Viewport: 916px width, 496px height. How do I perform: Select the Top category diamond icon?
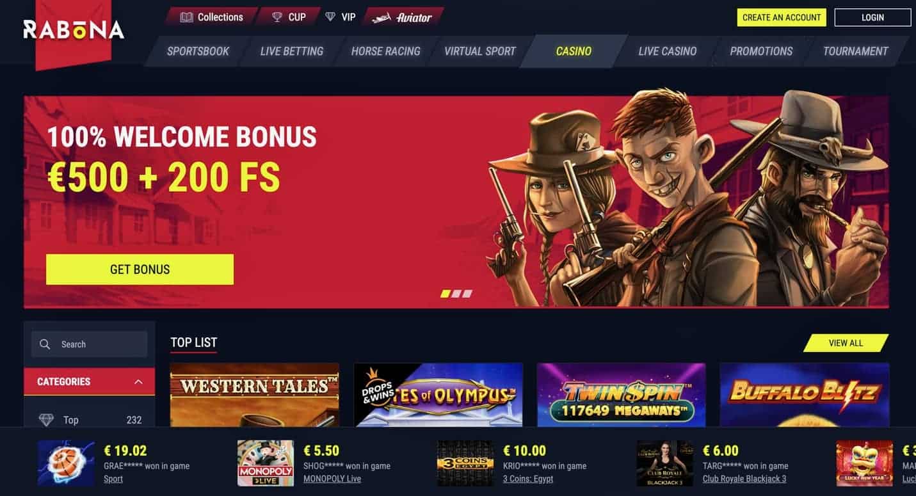click(x=46, y=420)
